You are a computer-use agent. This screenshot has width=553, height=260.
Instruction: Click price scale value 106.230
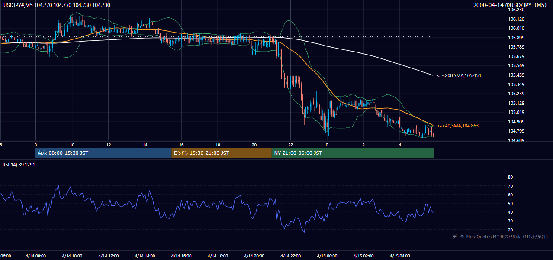click(516, 10)
